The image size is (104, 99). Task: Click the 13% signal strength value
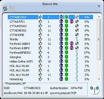[87, 70]
